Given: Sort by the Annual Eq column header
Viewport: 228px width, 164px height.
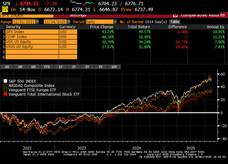Looking at the screenshot, I should pyautogui.click(x=215, y=27).
